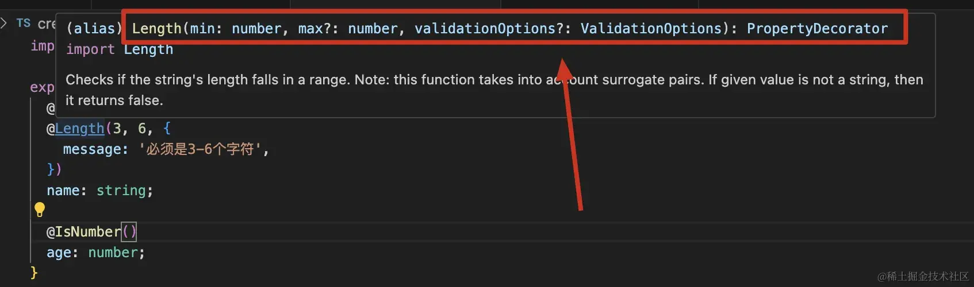
Task: Click the max?: number parameter in tooltip
Action: (348, 28)
